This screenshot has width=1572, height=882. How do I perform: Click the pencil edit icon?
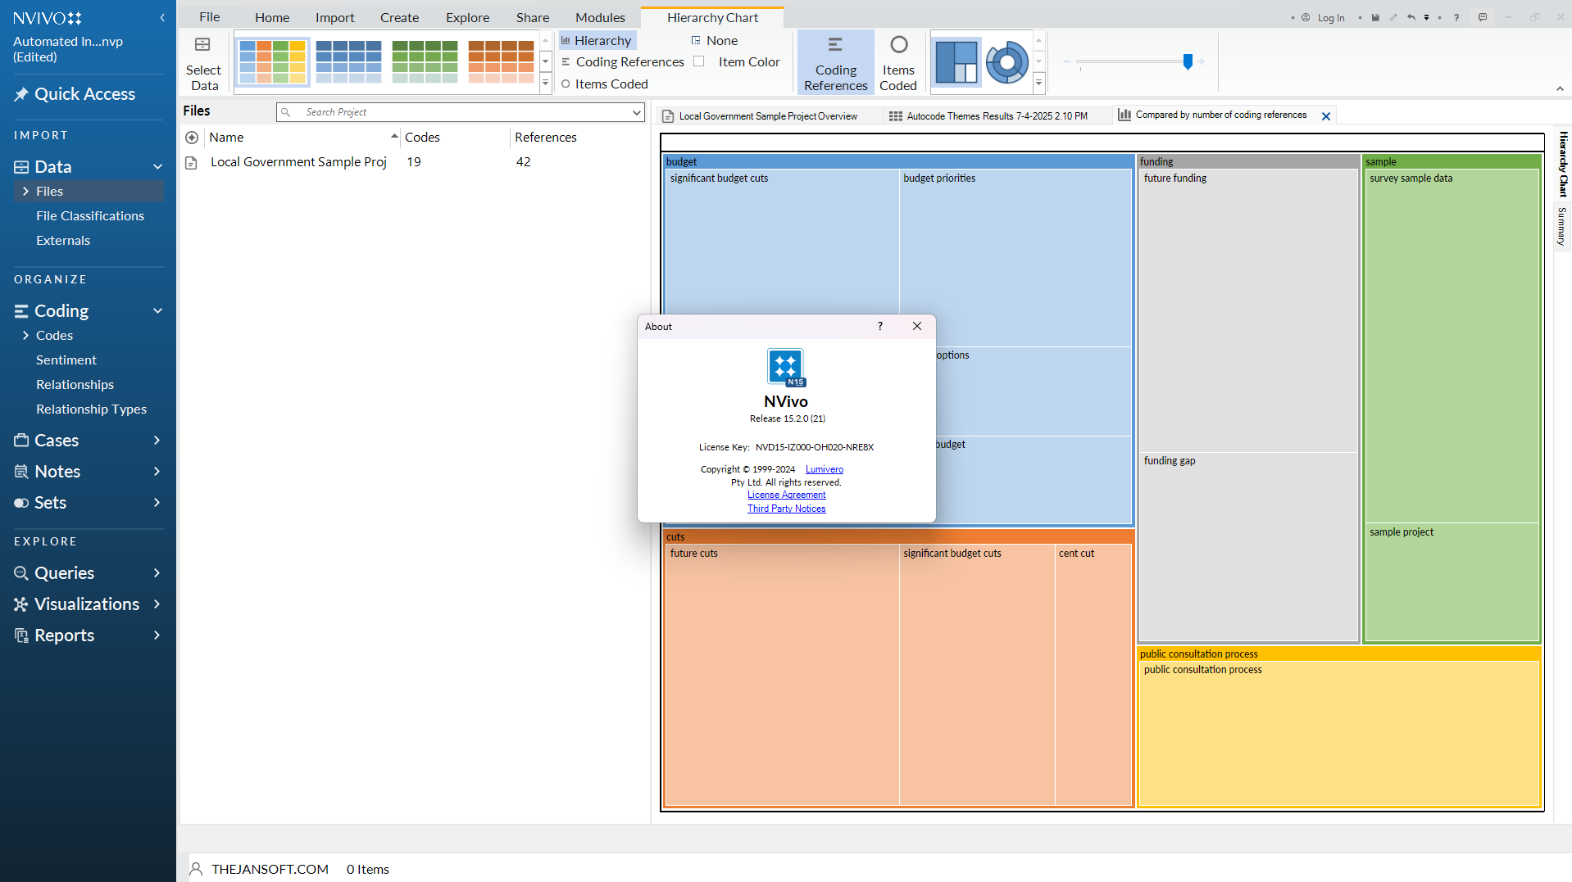coord(1393,17)
